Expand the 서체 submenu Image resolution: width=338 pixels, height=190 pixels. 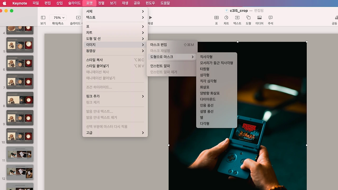tap(115, 11)
